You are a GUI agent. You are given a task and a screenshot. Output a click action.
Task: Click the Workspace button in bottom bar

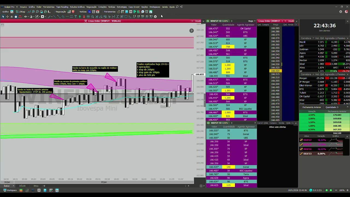[10, 190]
